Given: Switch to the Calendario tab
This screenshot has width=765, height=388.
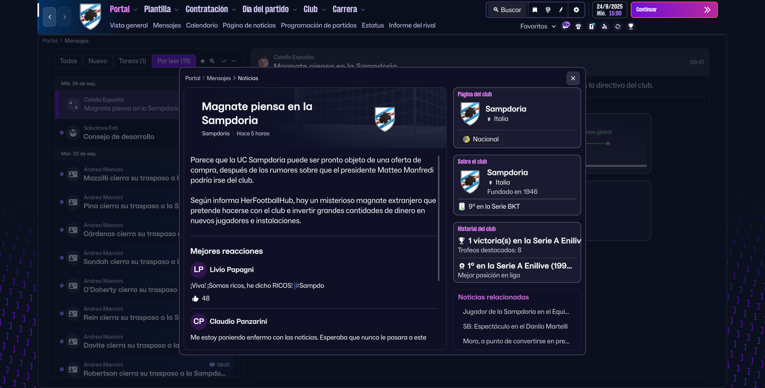Looking at the screenshot, I should [202, 25].
